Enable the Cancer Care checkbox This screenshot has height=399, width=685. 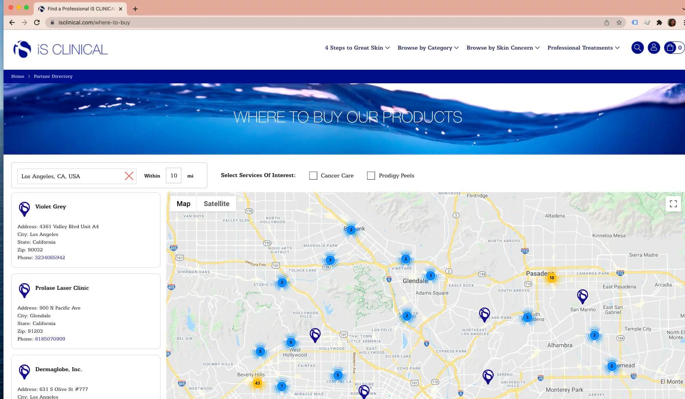tap(313, 175)
